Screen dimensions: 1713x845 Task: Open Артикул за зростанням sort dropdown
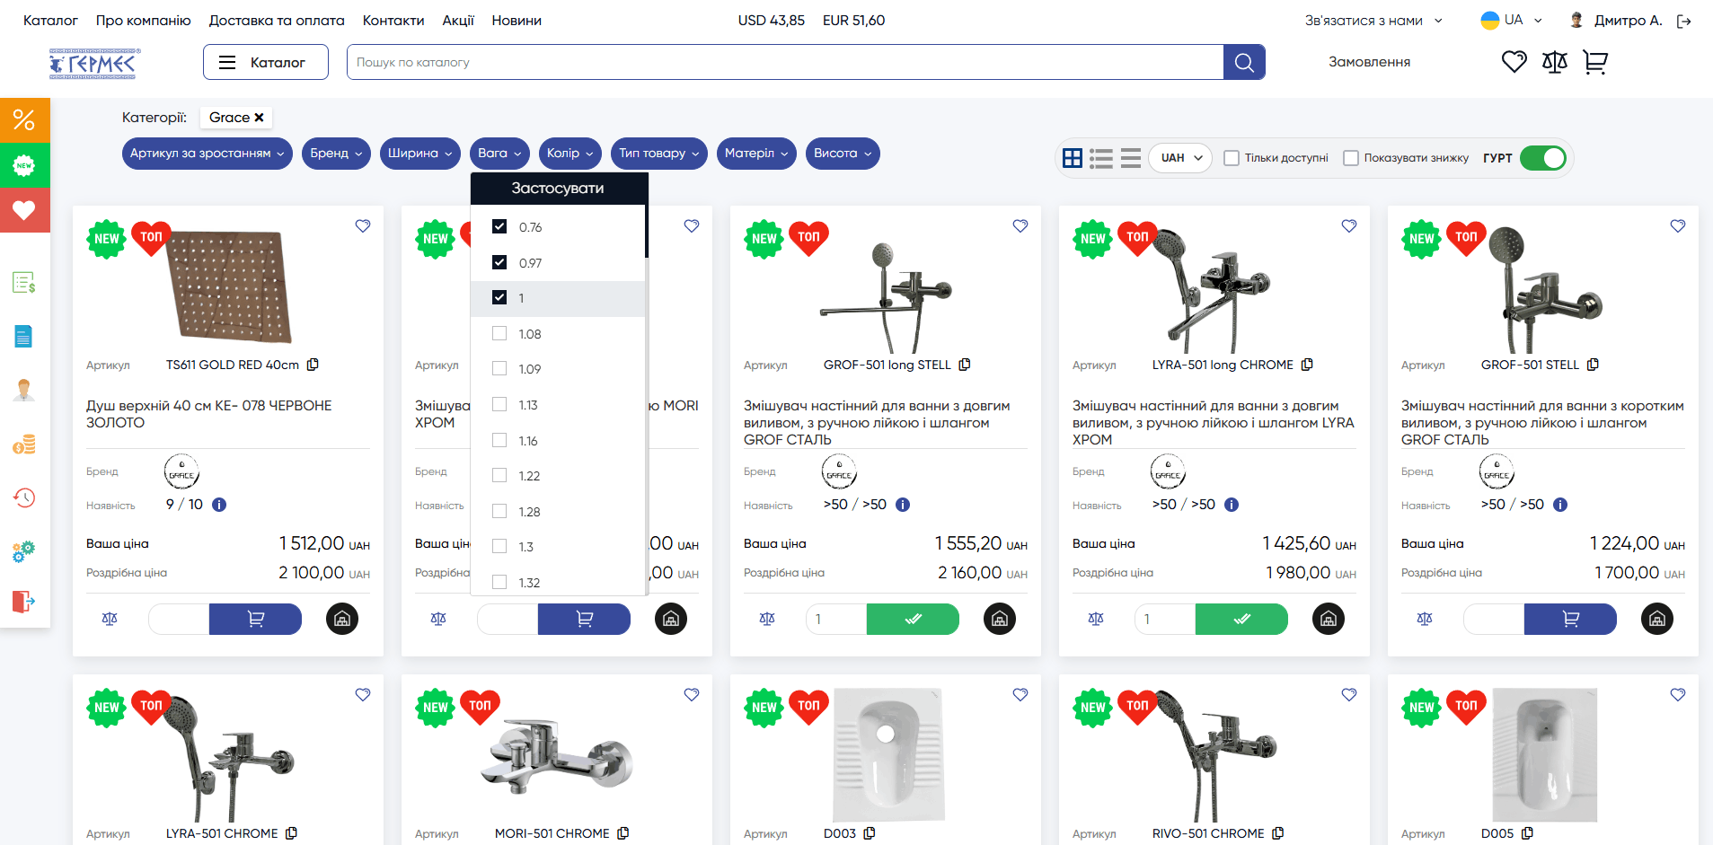pyautogui.click(x=208, y=154)
